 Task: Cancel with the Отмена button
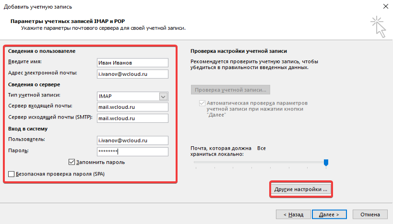(x=370, y=214)
